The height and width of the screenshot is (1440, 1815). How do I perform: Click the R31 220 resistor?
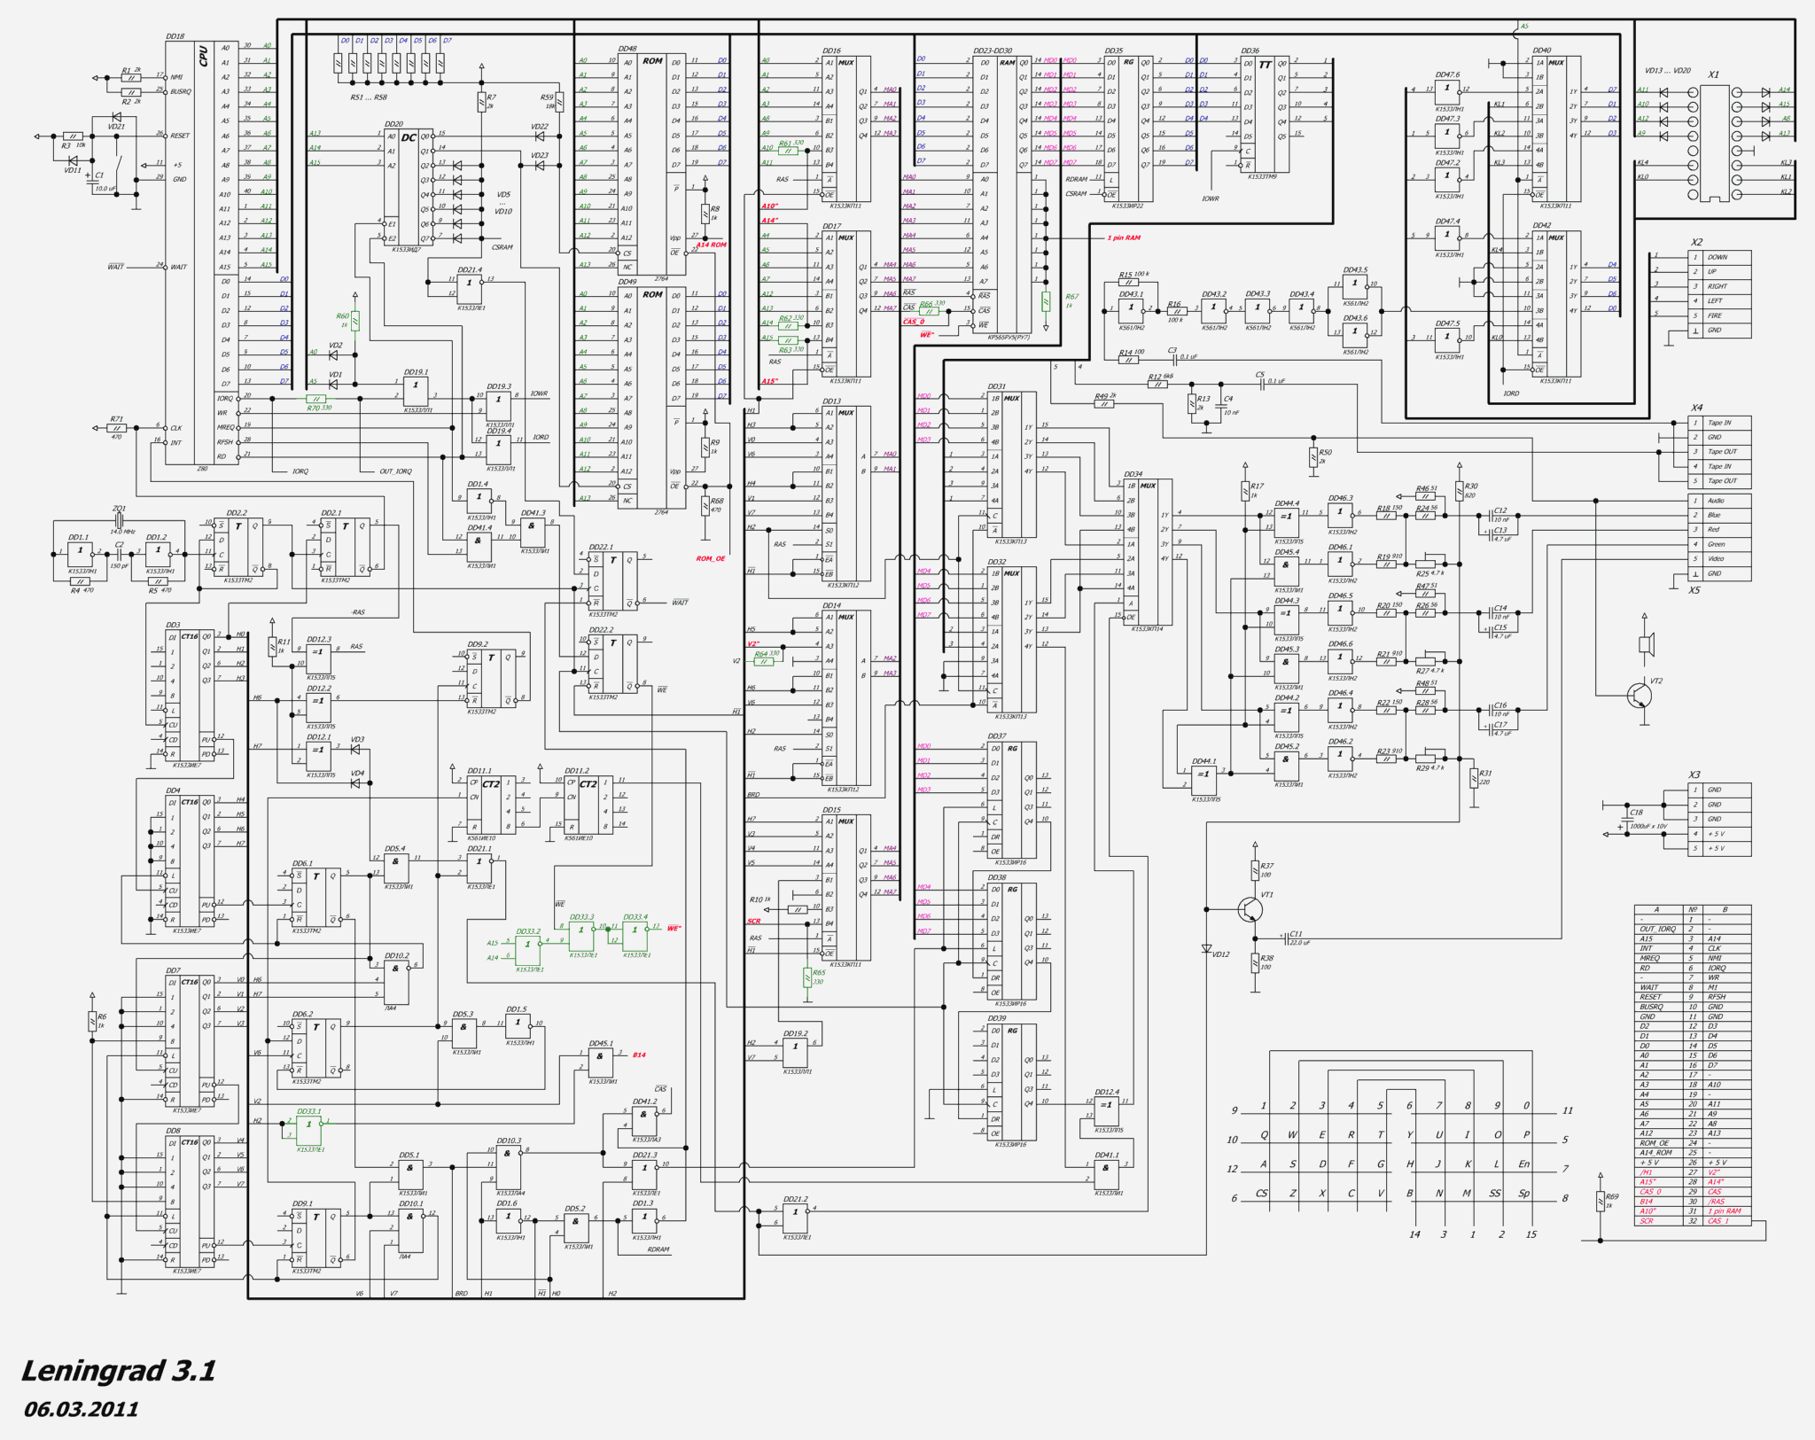pos(1474,777)
